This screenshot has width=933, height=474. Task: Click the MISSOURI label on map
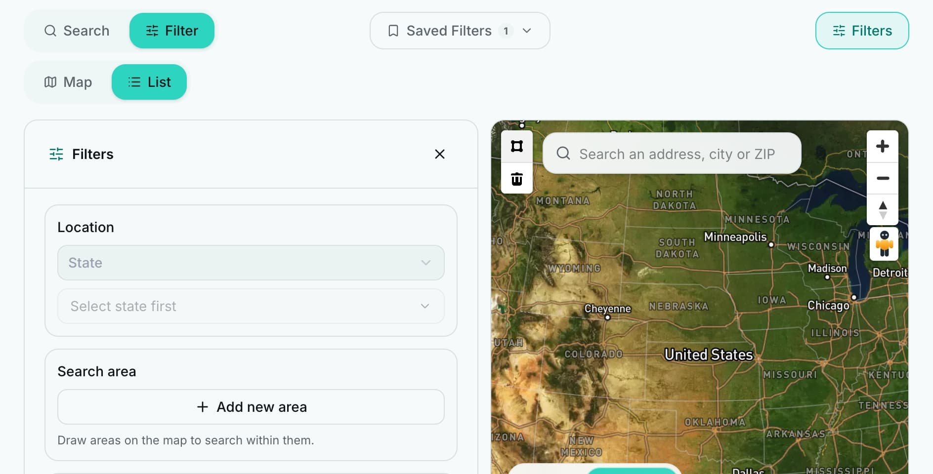pos(790,375)
